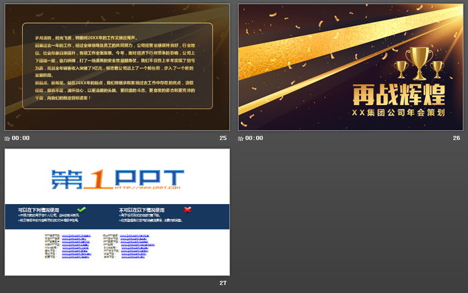Click the slide number 26 label
468x293 pixels.
pyautogui.click(x=456, y=138)
